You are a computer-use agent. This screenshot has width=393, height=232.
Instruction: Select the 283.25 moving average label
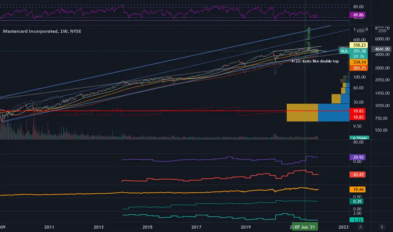(x=359, y=68)
